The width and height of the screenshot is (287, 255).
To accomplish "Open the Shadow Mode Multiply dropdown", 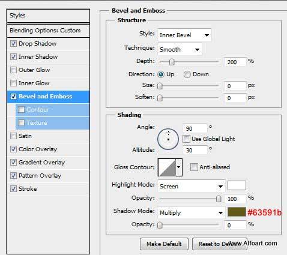I will (192, 212).
